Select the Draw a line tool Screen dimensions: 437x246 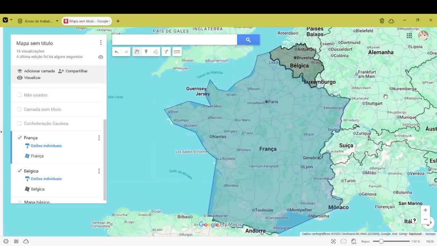[156, 52]
